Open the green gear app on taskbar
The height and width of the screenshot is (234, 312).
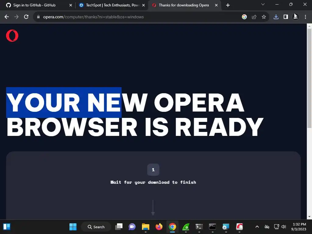[186, 227]
